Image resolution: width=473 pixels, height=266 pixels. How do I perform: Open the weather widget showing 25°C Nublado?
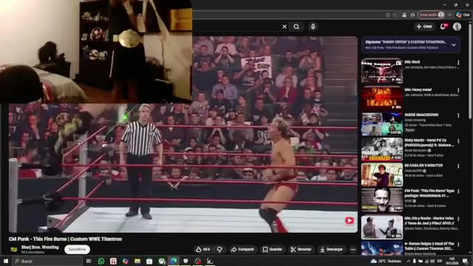387,261
